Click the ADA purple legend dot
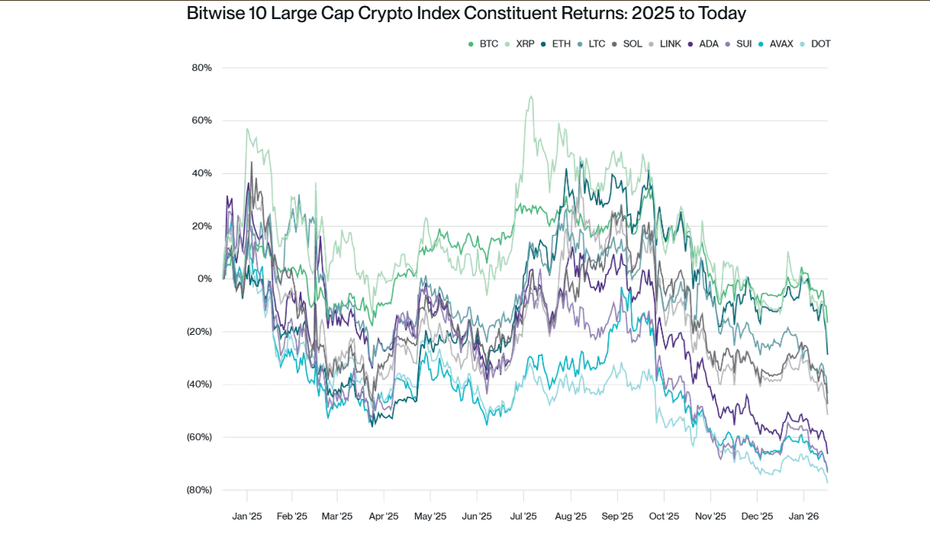 pos(690,44)
